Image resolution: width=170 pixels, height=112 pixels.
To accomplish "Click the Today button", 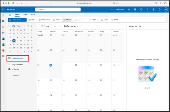I will 45,26.
